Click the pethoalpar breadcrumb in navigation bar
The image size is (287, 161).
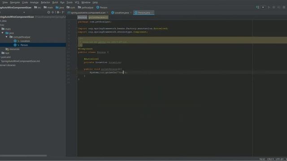86,8
